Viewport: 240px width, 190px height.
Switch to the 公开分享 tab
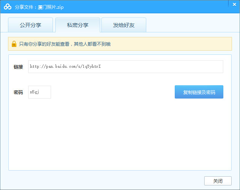(30, 25)
